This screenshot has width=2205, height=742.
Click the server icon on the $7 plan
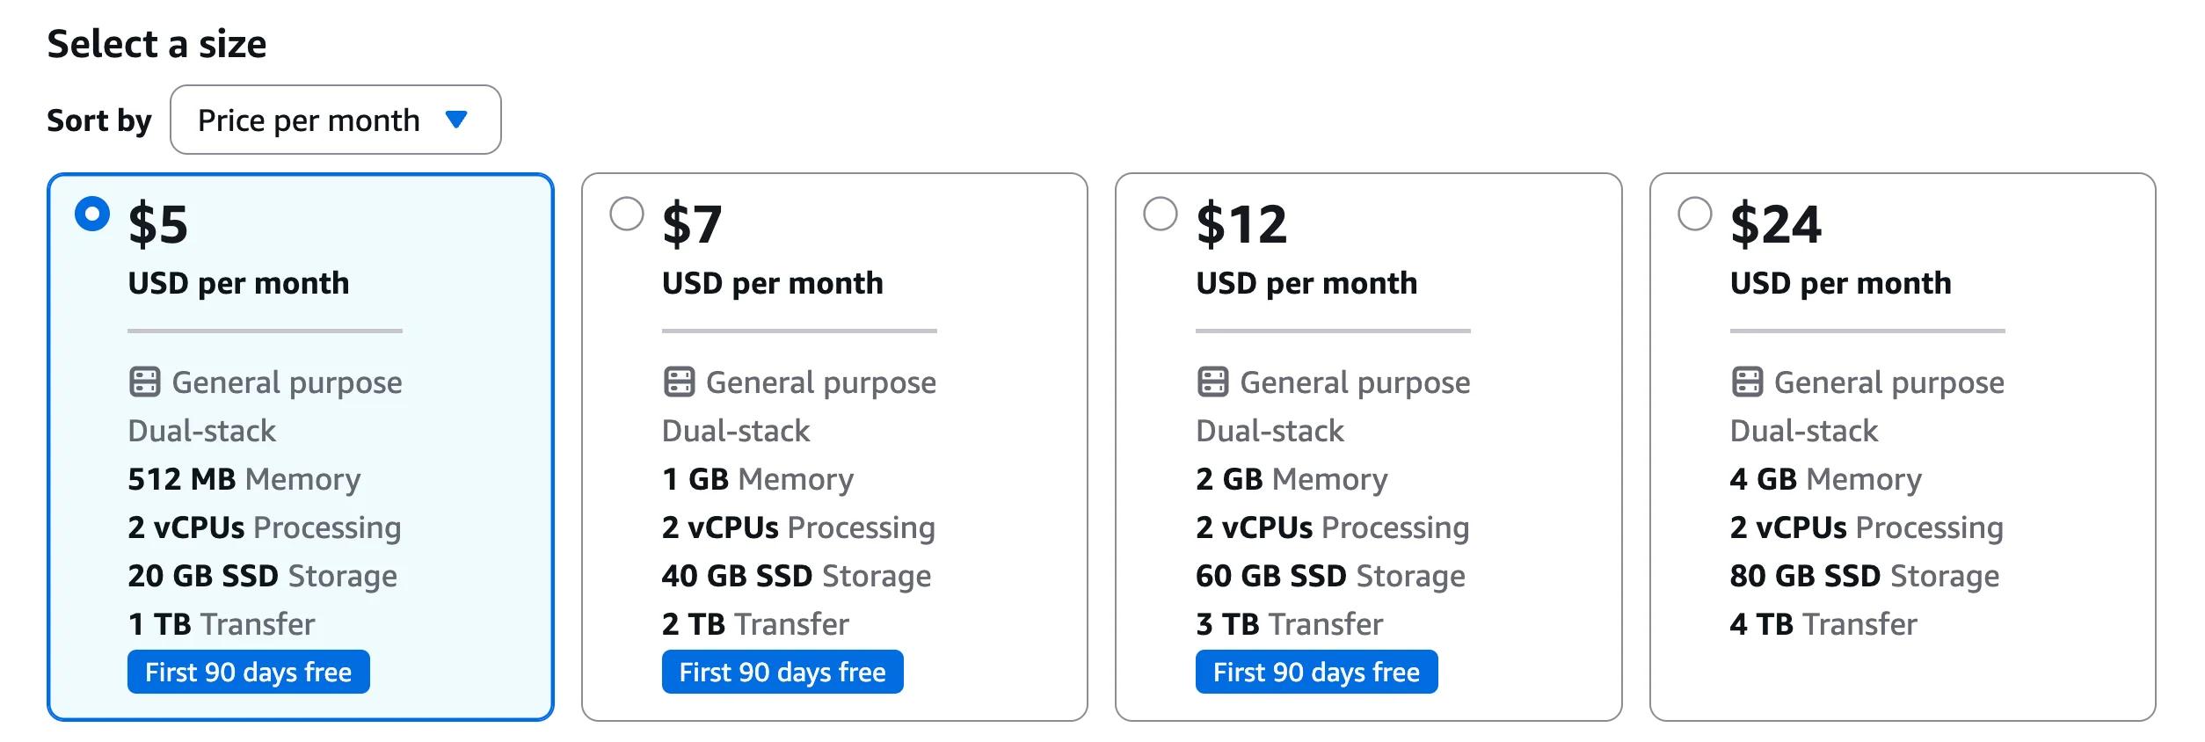click(679, 382)
